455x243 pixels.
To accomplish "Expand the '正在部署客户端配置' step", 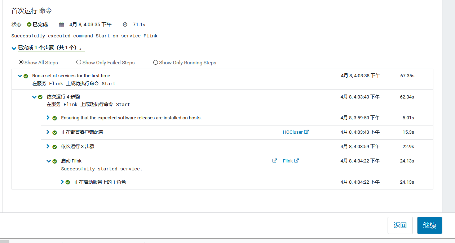I will 48,132.
